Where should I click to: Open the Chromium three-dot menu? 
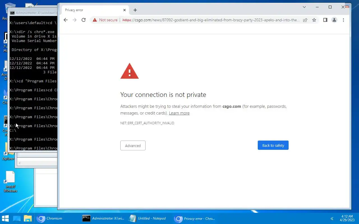[343, 20]
